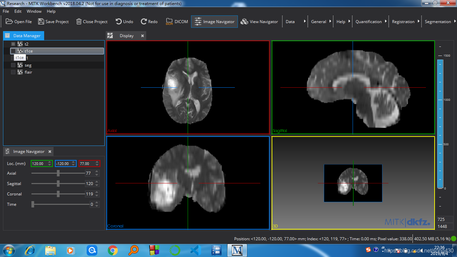Click the Time slider handle
Image resolution: width=457 pixels, height=257 pixels.
click(33, 204)
